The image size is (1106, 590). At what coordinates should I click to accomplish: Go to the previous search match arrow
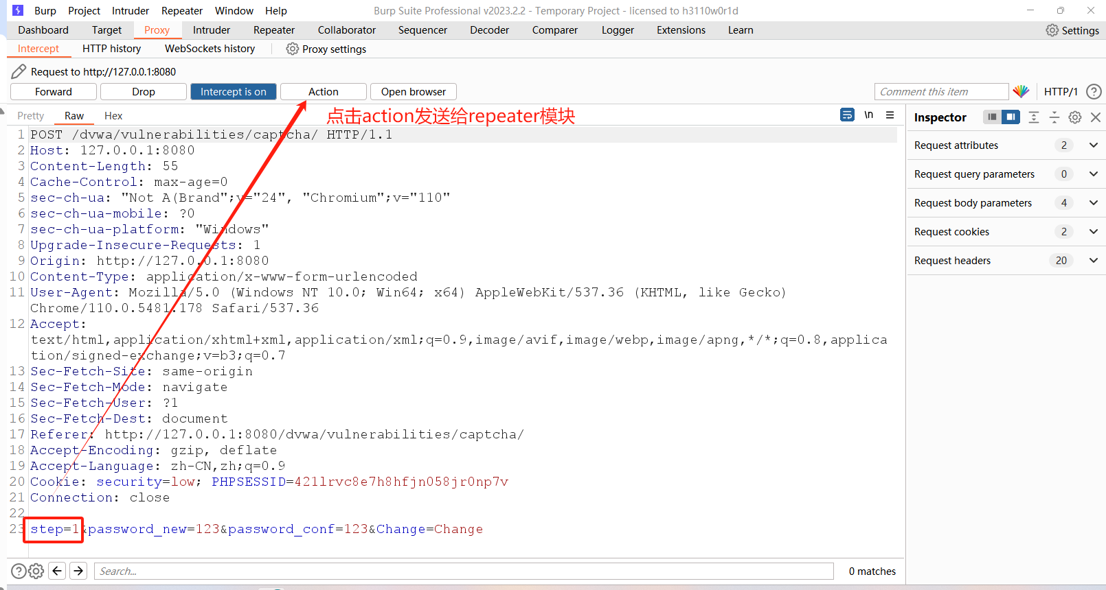(58, 571)
